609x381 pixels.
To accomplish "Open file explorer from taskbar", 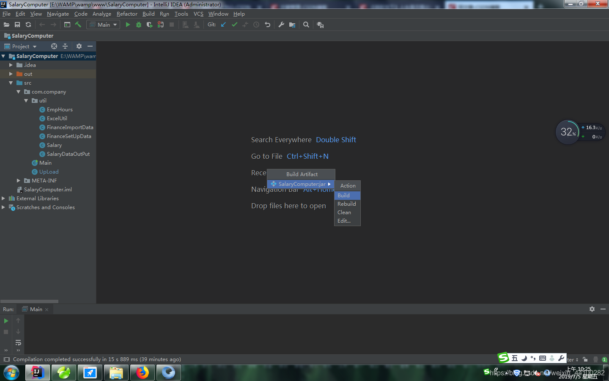I will pos(116,373).
